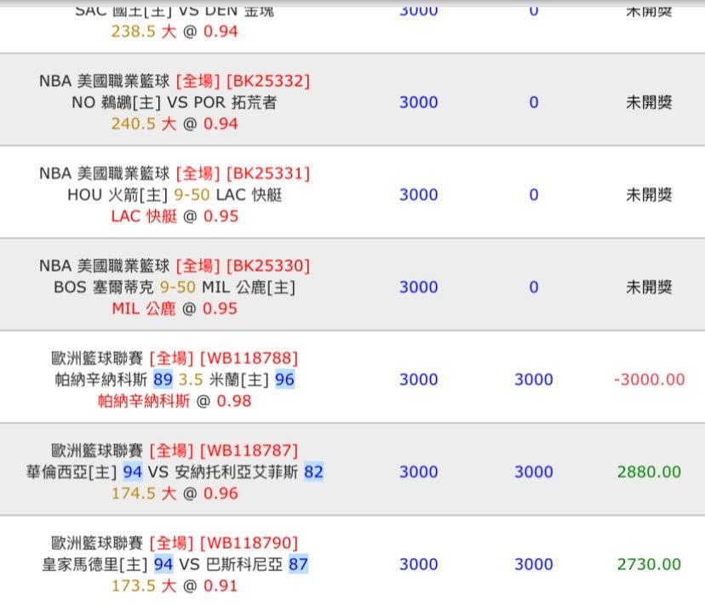
Task: Click the -3000.00 loss result
Action: 649,380
